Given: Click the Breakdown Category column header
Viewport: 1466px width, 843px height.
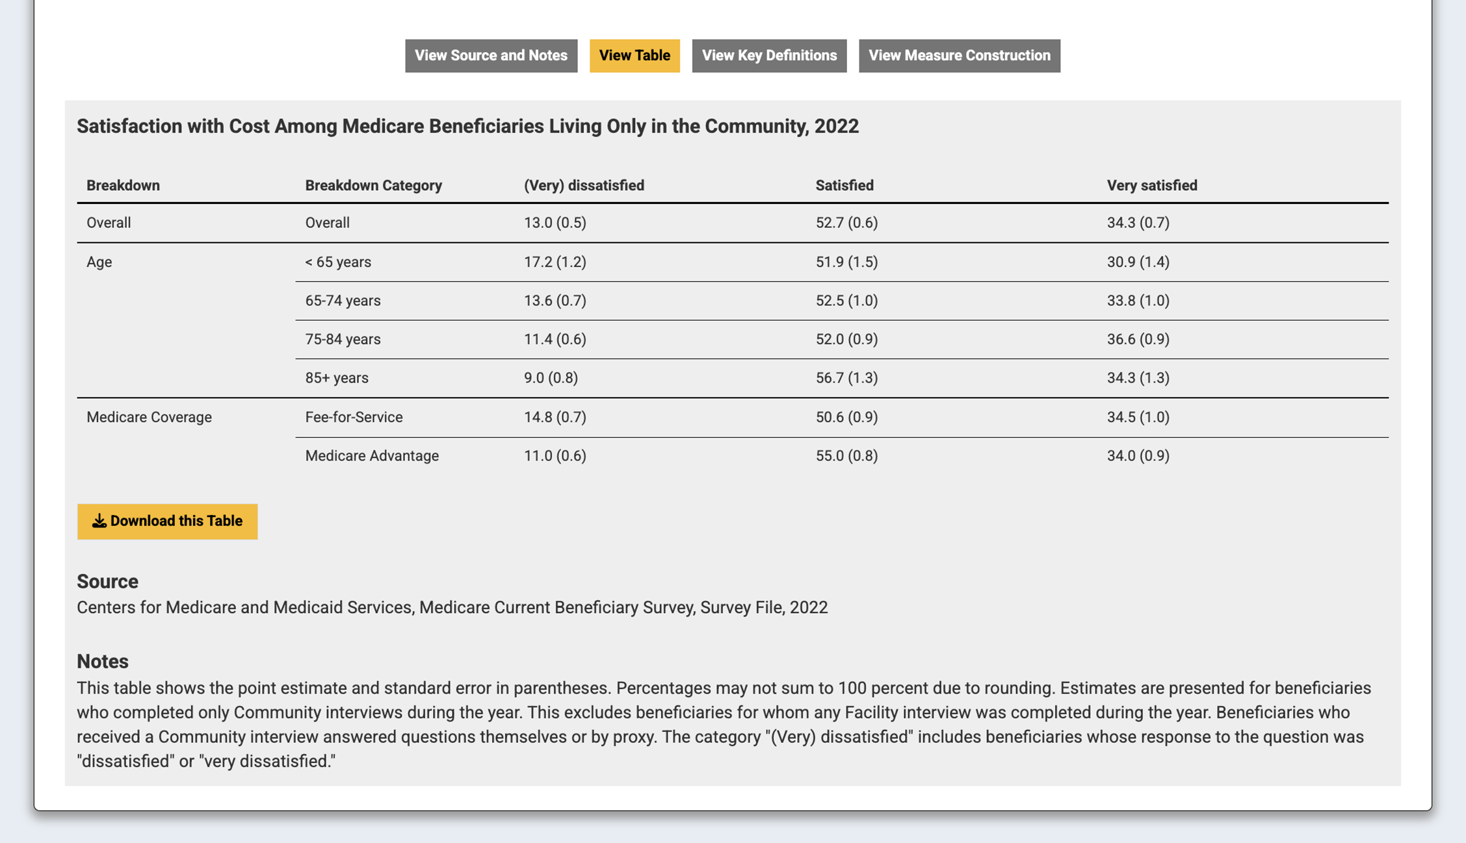Looking at the screenshot, I should (373, 186).
